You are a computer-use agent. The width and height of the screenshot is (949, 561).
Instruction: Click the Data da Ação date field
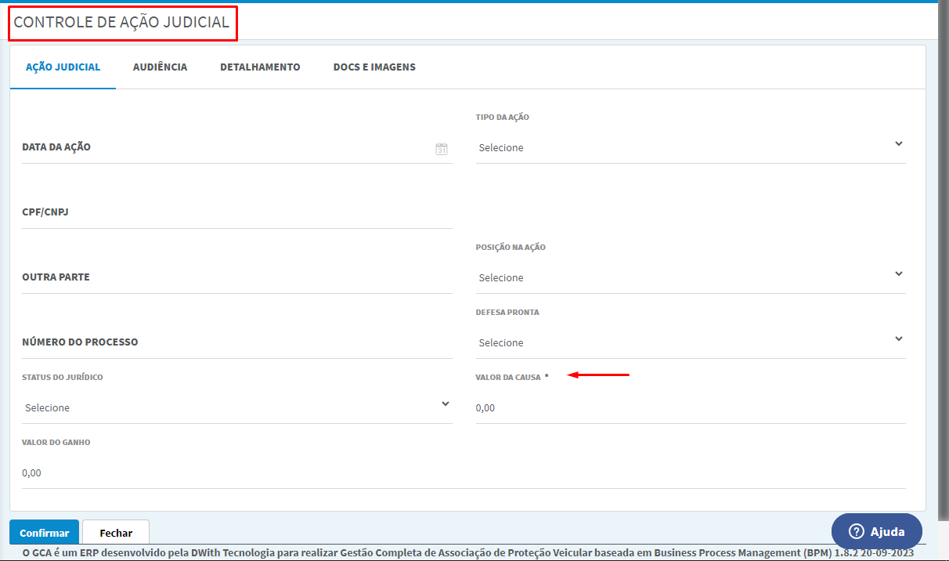(237, 147)
